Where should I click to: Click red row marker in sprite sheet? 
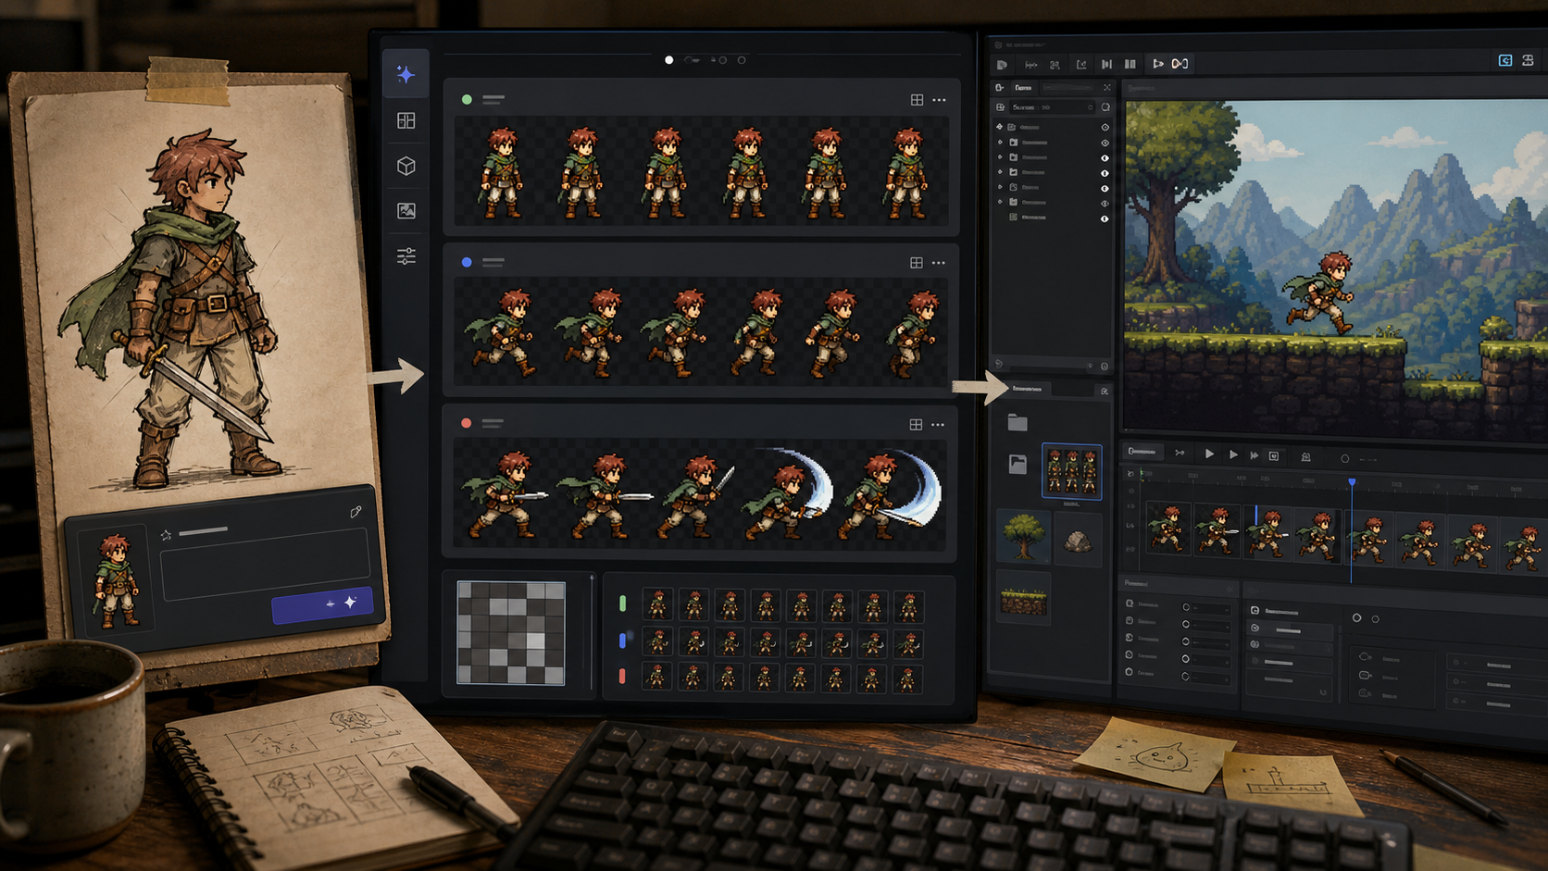622,677
